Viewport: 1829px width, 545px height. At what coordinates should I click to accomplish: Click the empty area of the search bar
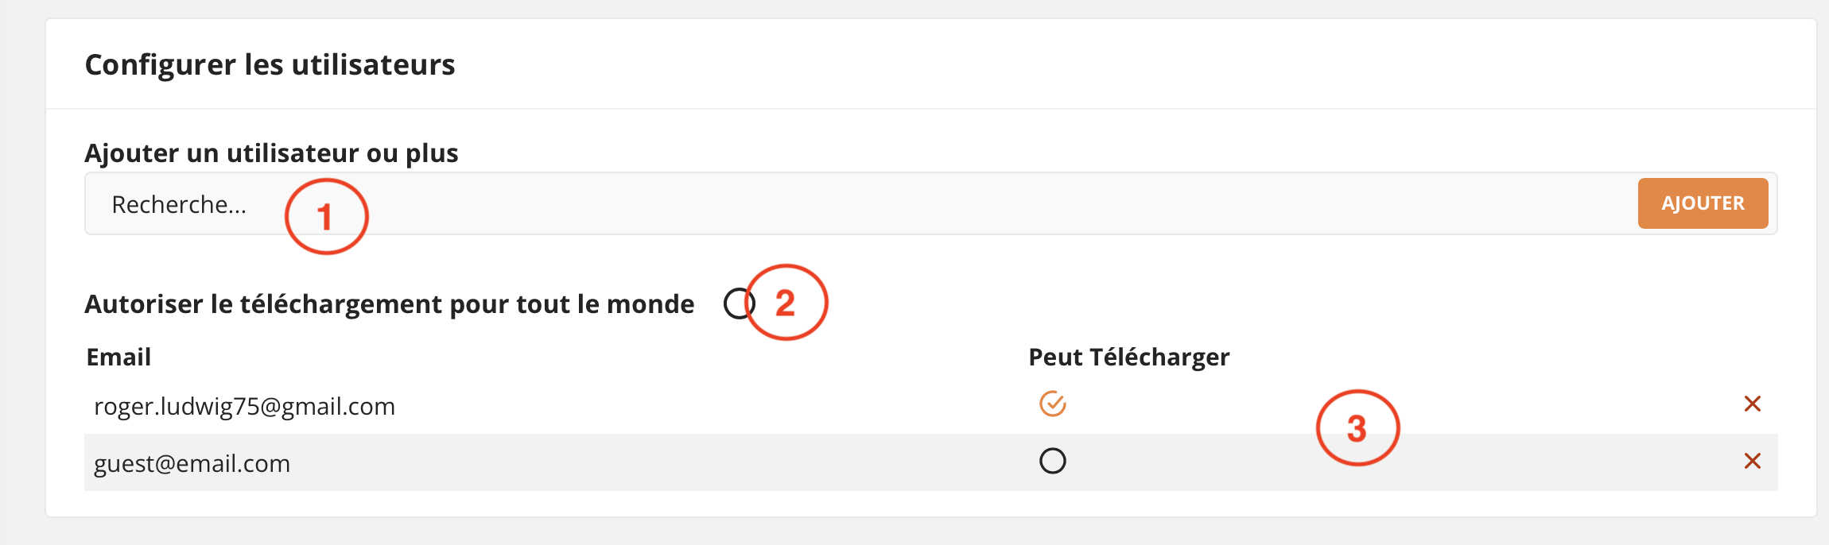coord(954,204)
